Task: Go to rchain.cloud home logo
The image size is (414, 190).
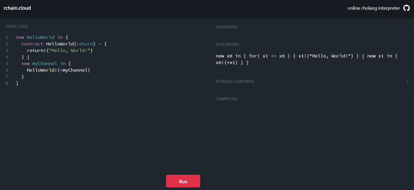Action: point(17,8)
